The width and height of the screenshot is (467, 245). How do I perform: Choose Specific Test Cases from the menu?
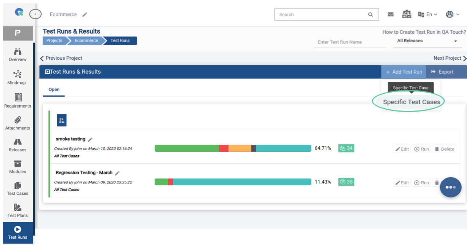(x=412, y=102)
